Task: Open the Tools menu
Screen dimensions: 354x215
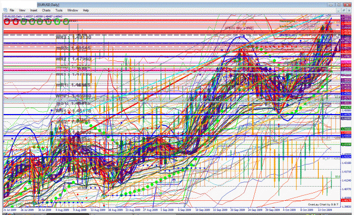Action: 59,10
